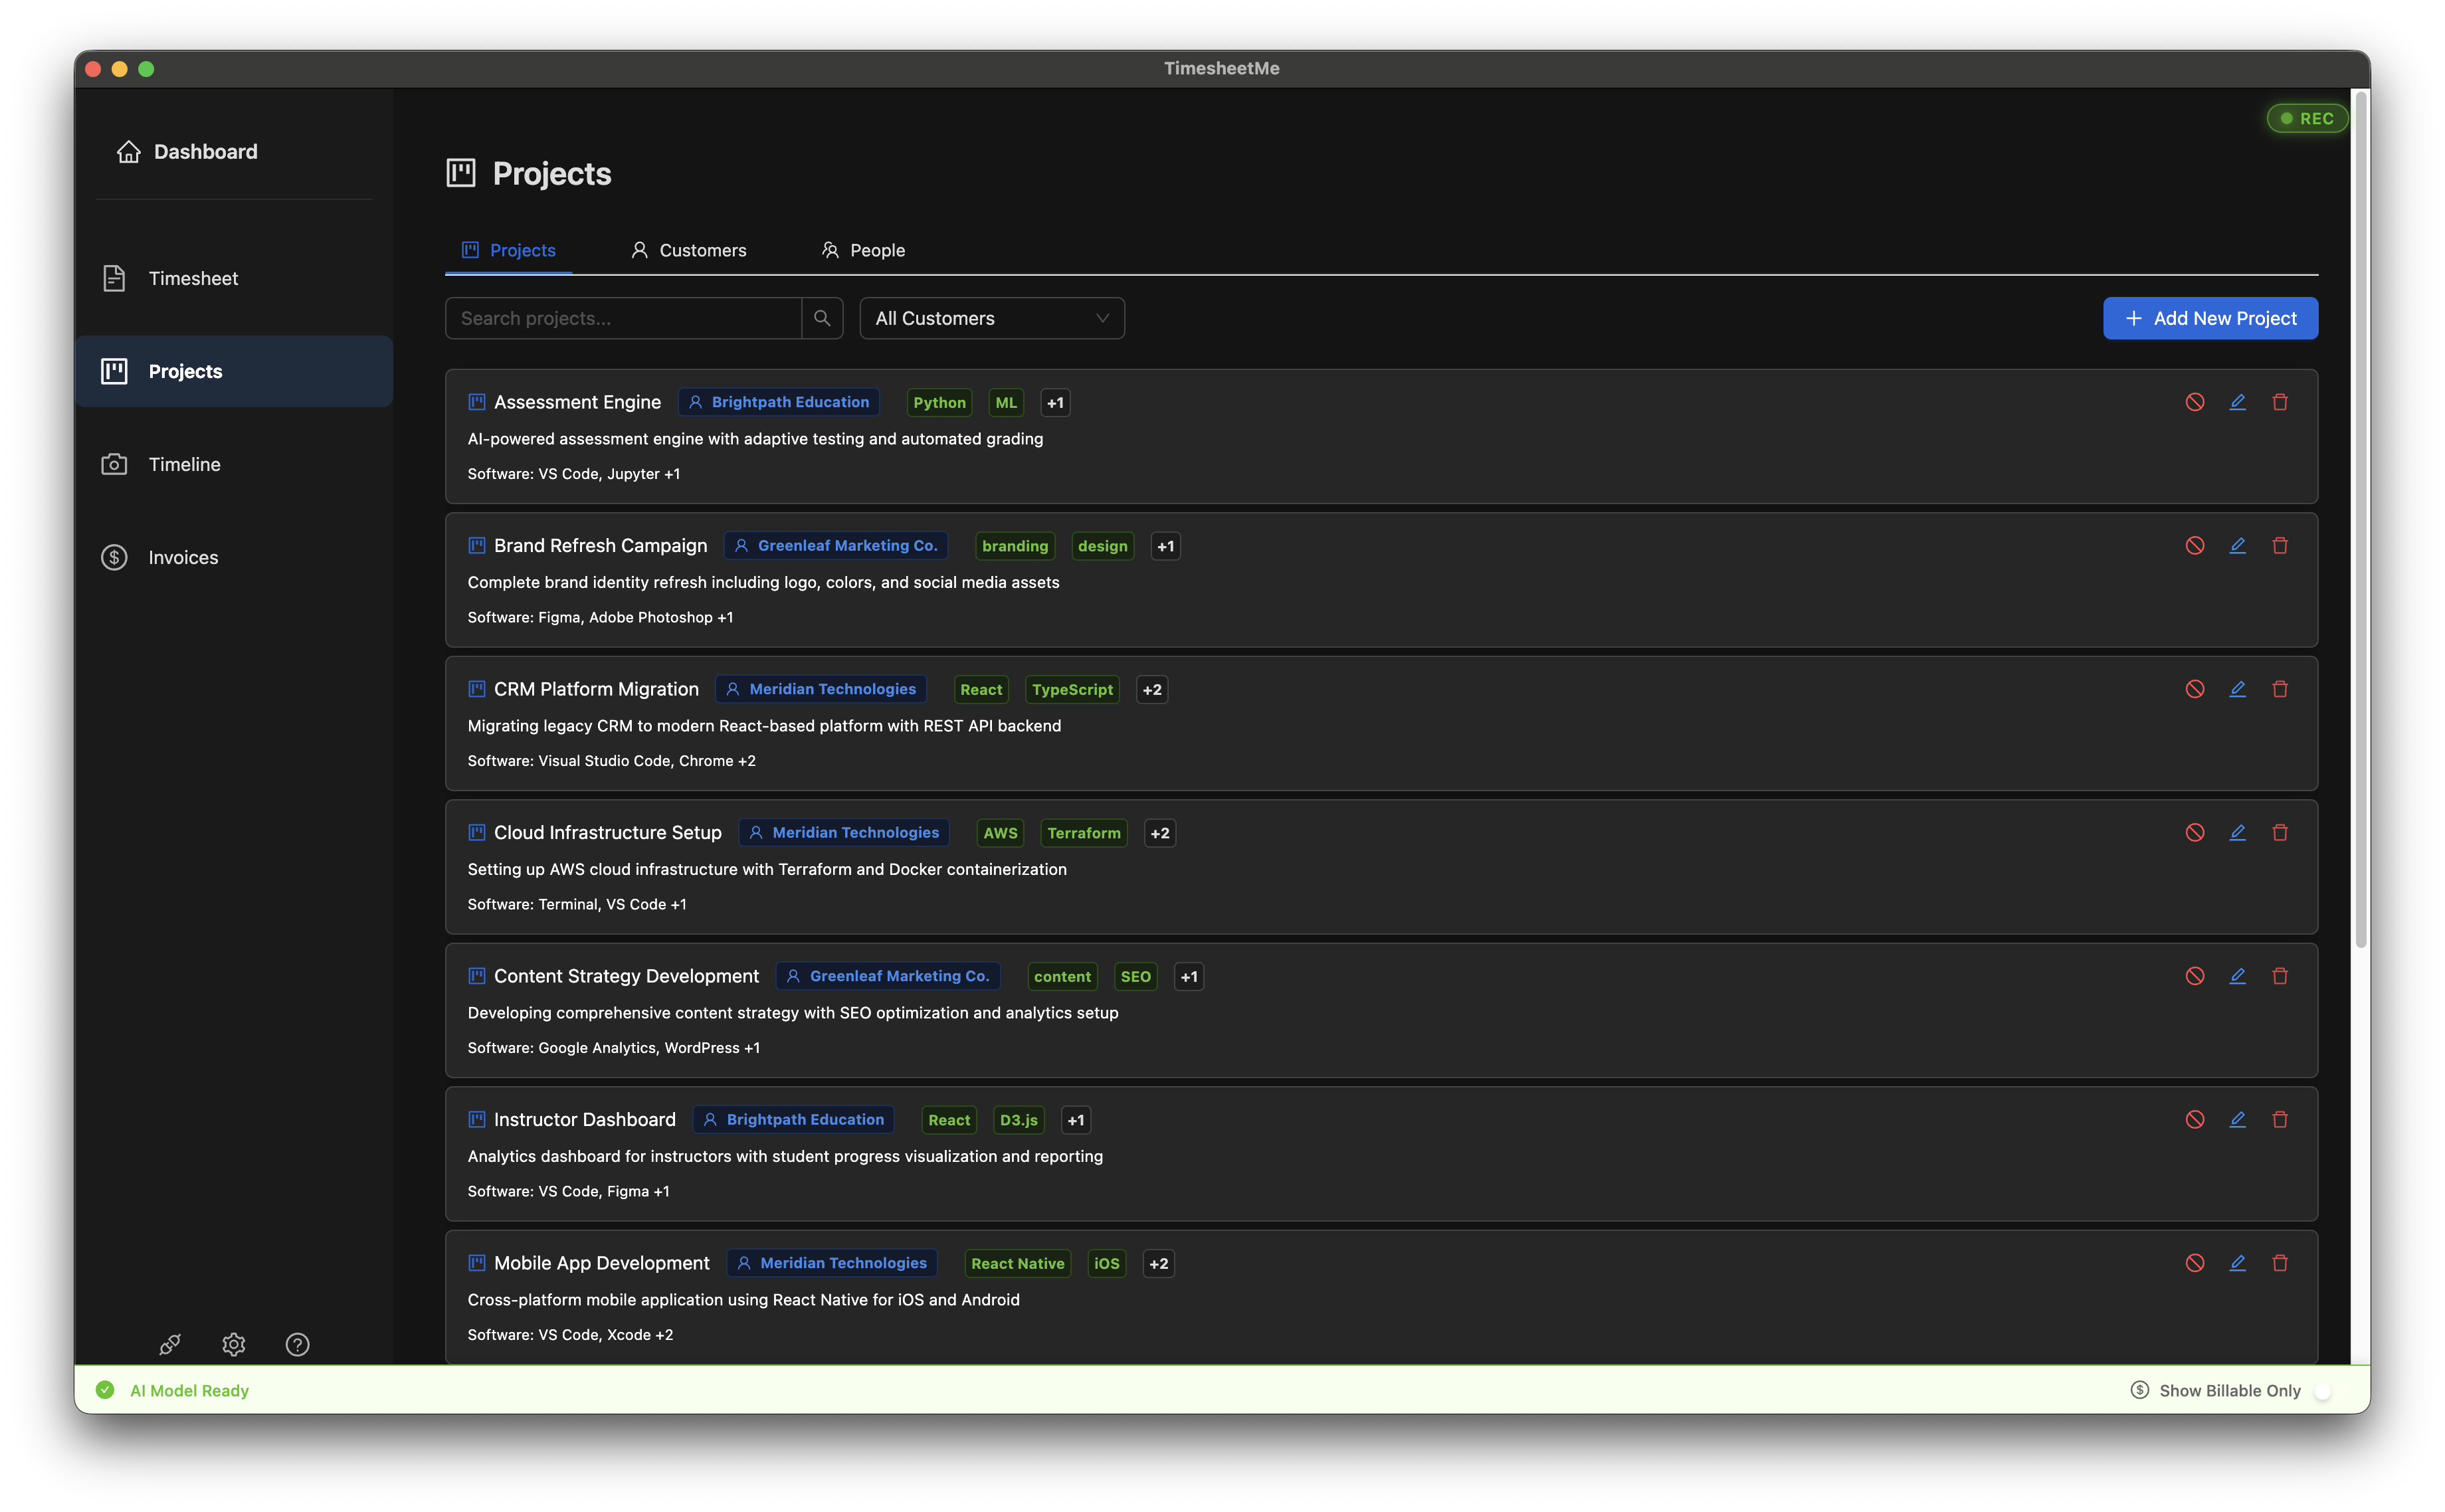The image size is (2445, 1512).
Task: Edit the Brand Refresh Campaign project
Action: click(x=2237, y=545)
